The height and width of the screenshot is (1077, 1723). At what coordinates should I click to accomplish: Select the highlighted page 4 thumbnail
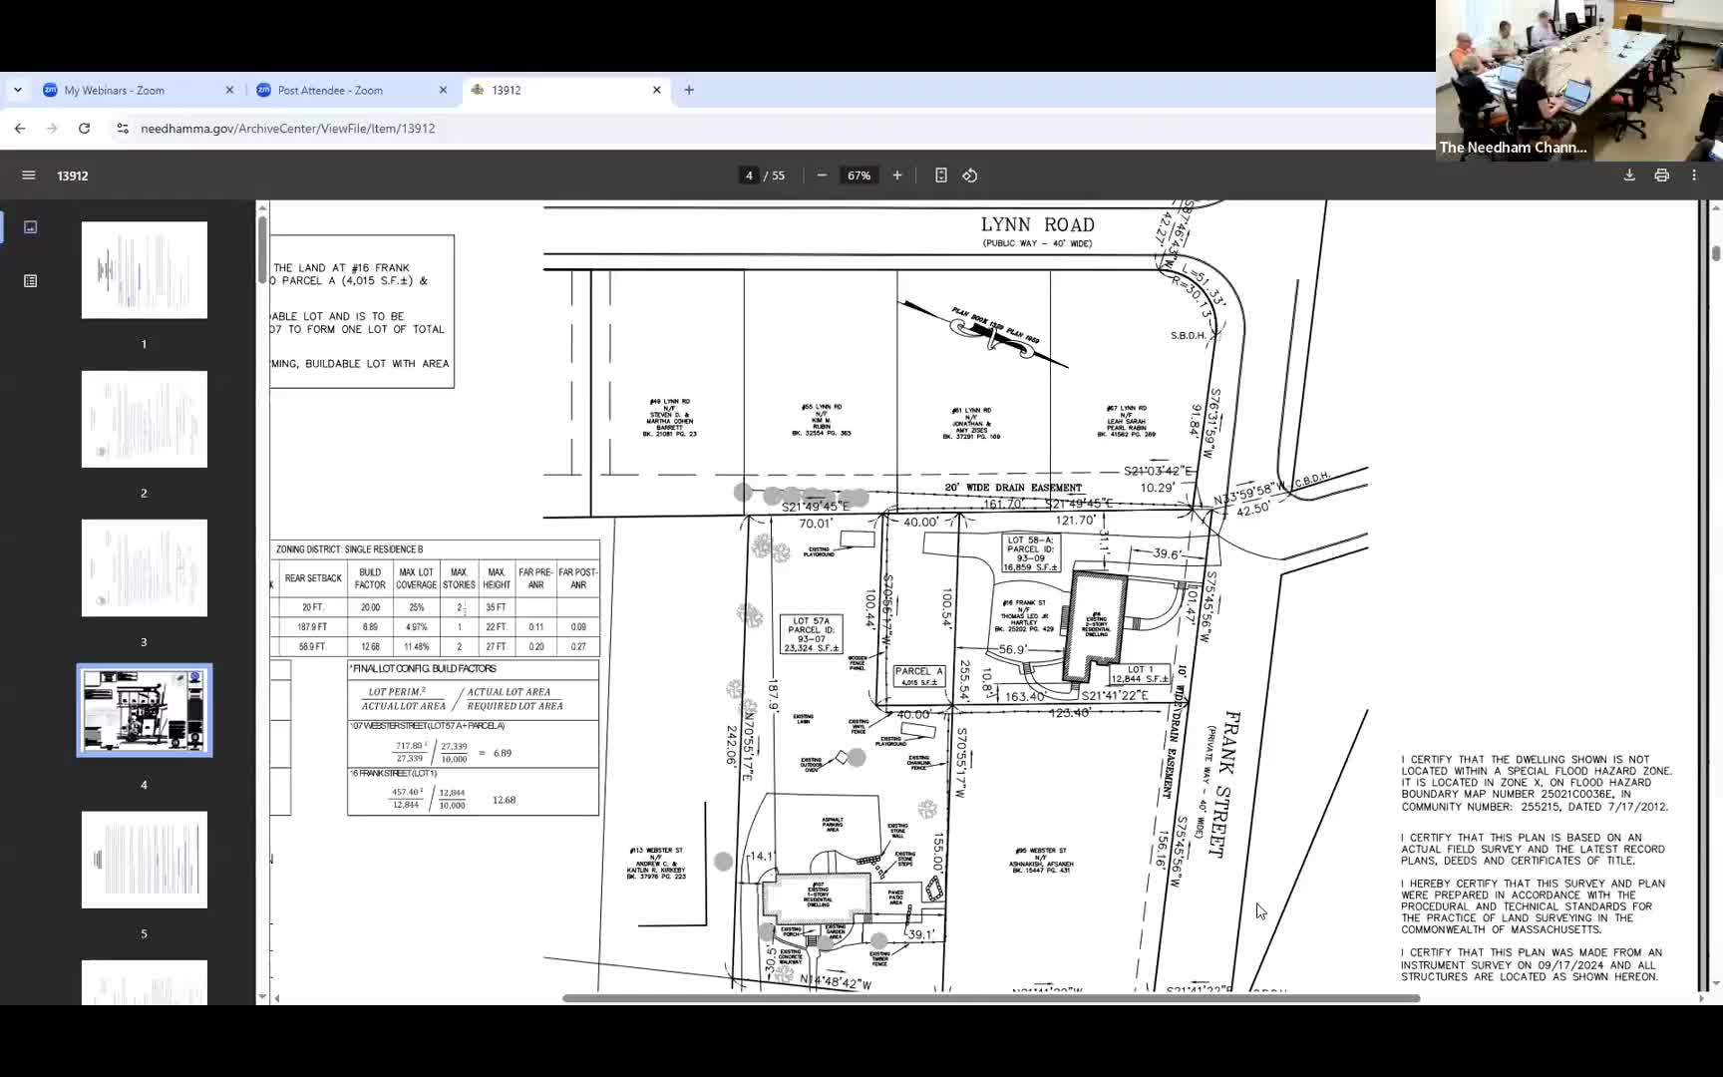click(145, 711)
